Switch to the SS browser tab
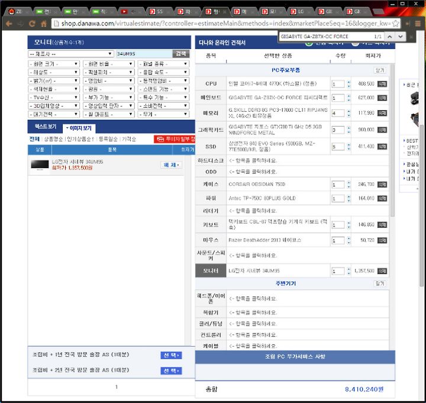426x403 pixels. [x=159, y=11]
